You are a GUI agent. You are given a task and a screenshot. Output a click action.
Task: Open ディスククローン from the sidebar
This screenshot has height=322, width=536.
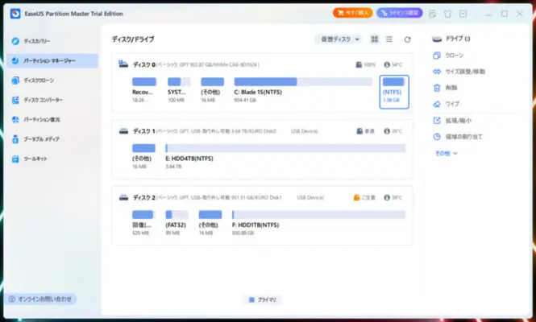pos(33,80)
